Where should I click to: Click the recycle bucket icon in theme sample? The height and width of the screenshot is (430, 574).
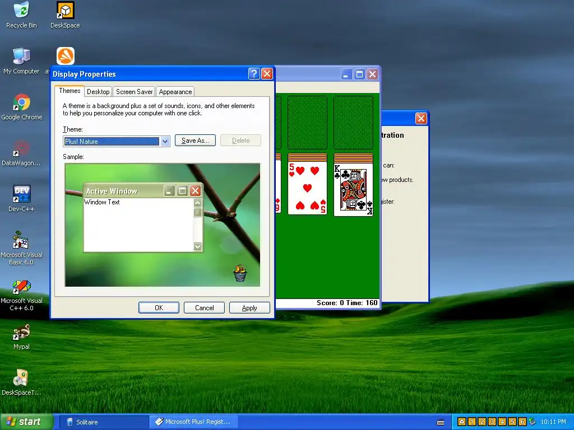[x=240, y=273]
